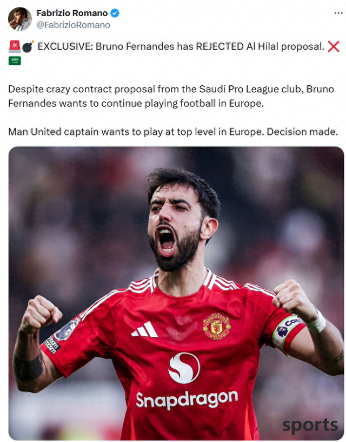Screen dimensions: 346x442
Task: Click the Manchester United crest on the shirt
Action: [216, 326]
